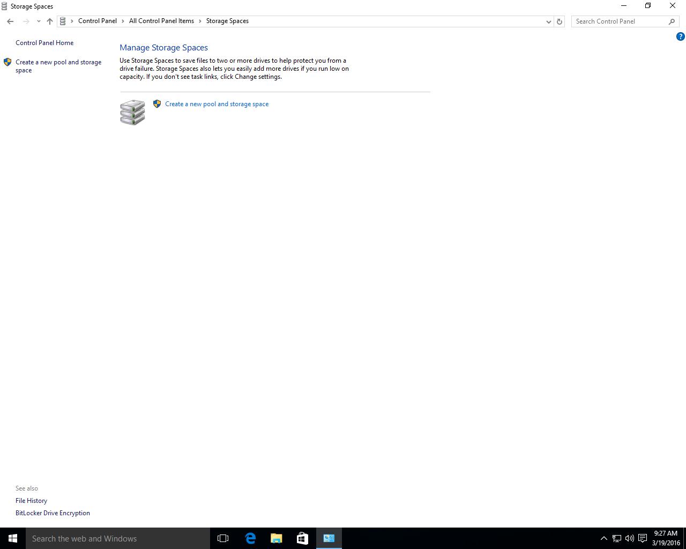Refresh the Storage Spaces page

coord(560,21)
